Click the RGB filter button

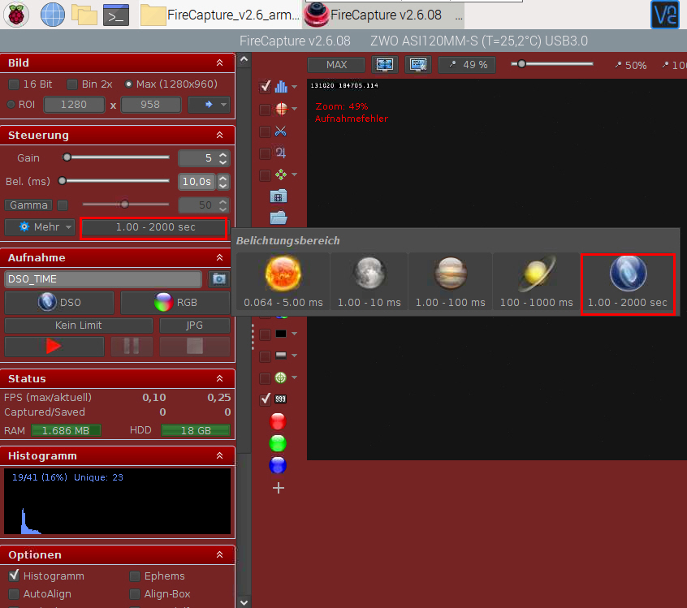click(x=175, y=302)
